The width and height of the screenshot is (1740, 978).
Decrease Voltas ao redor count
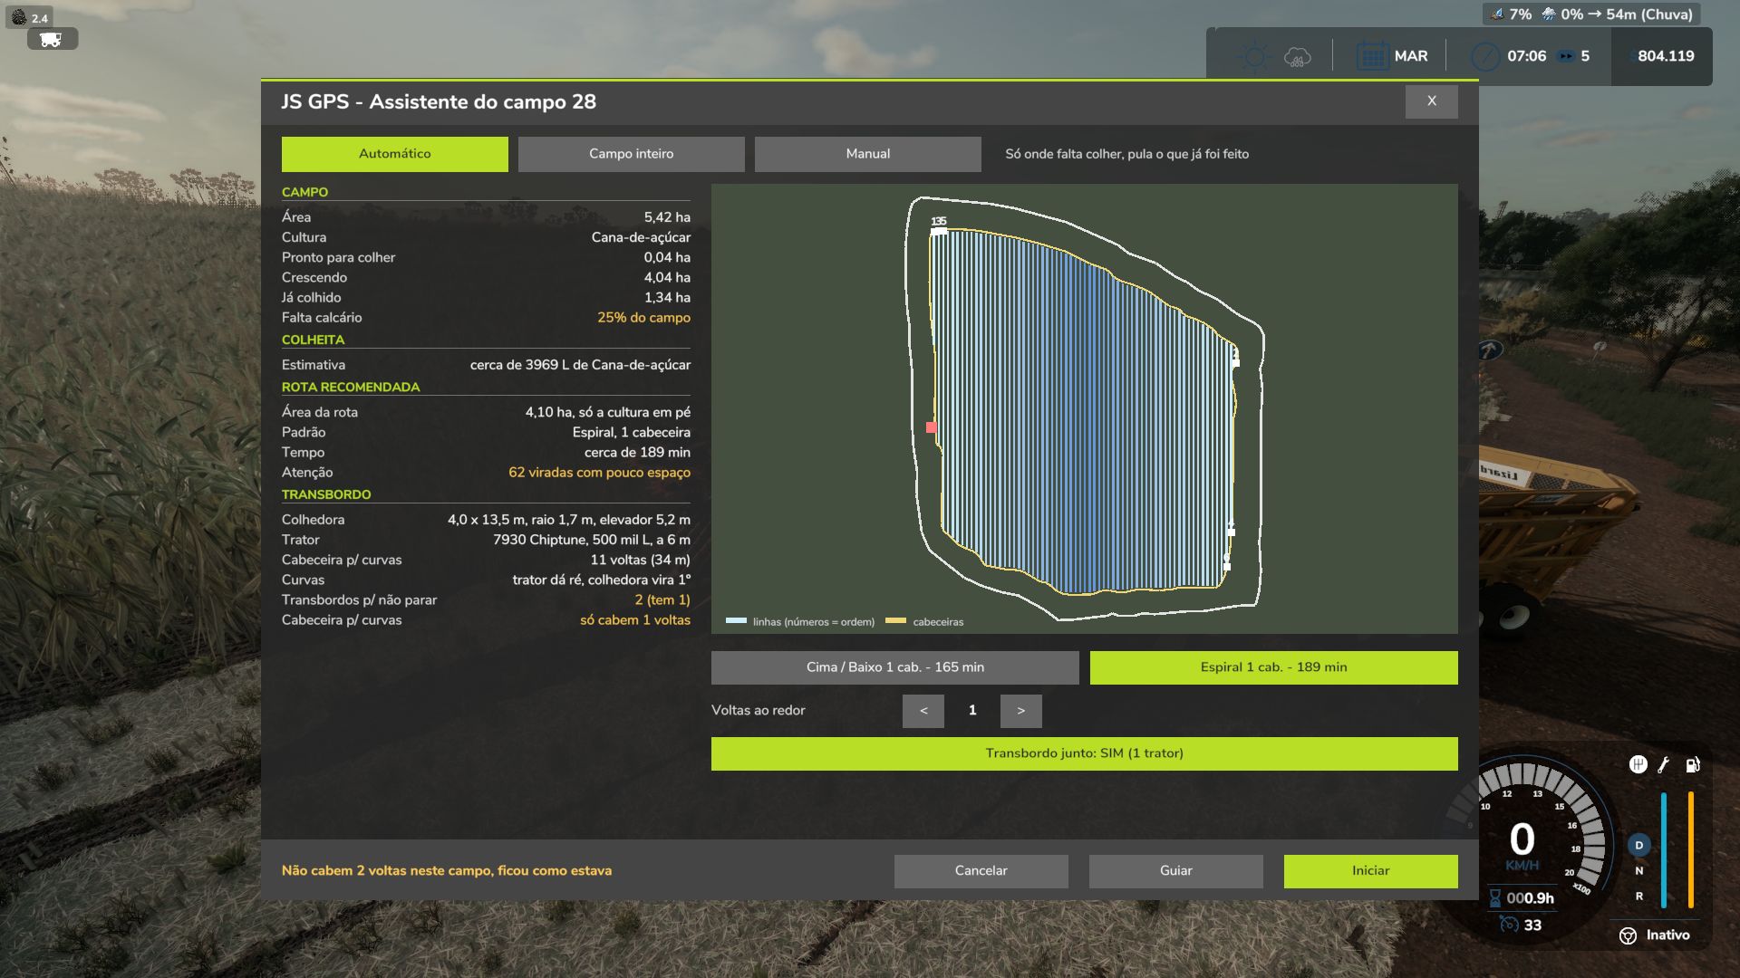tap(923, 711)
